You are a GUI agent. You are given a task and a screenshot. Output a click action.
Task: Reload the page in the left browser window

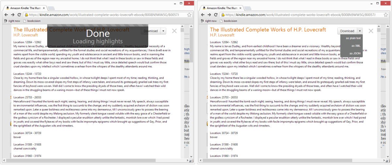19,15
